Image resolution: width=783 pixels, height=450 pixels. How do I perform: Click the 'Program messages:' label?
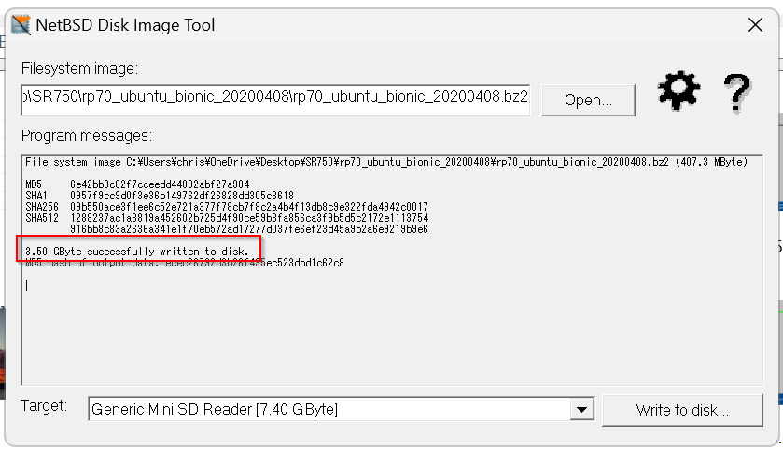(x=87, y=135)
